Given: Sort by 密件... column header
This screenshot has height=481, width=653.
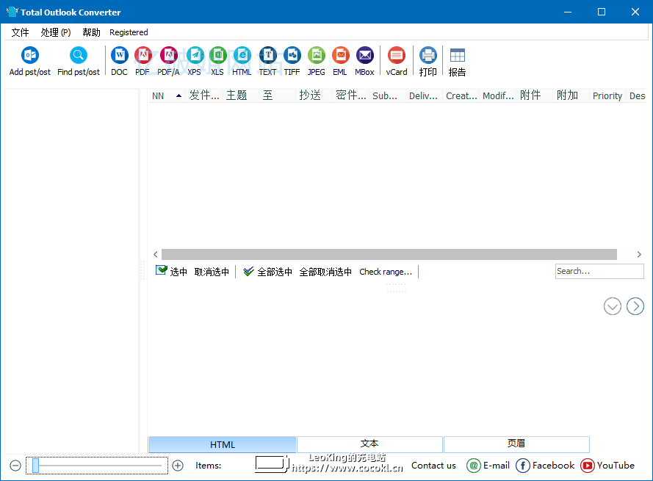Looking at the screenshot, I should coord(350,95).
